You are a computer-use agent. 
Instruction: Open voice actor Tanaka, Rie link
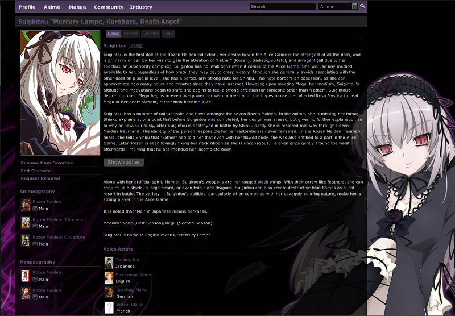click(x=127, y=260)
